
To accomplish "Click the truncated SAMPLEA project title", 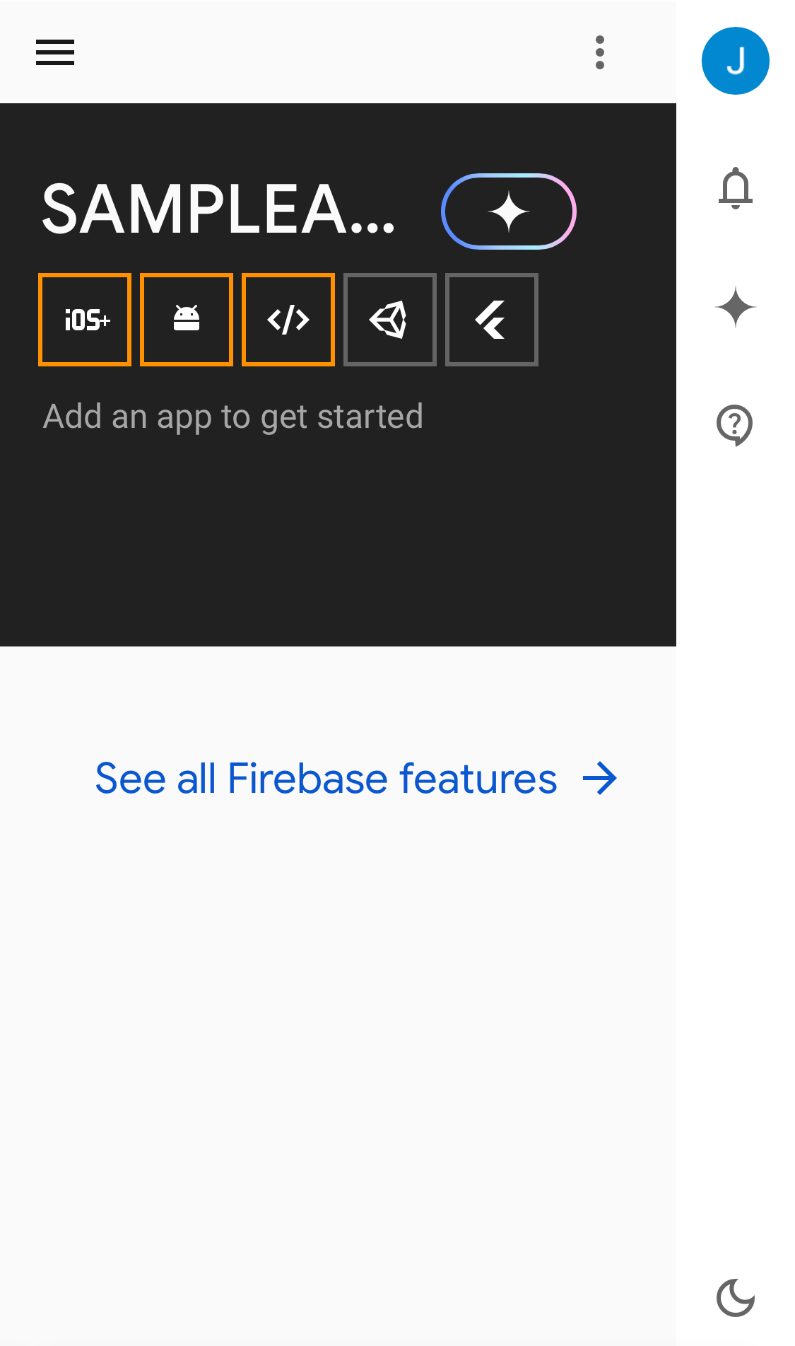I will (x=219, y=210).
